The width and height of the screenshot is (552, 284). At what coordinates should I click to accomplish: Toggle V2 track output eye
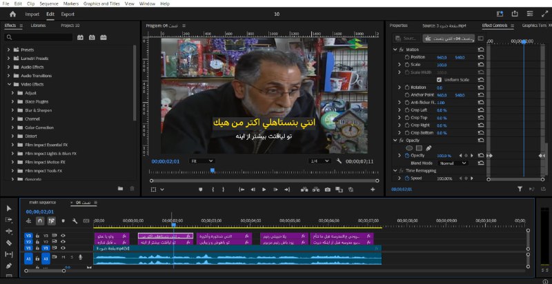63,242
